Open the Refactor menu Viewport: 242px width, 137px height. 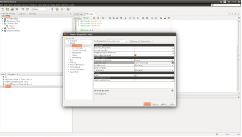click(x=34, y=5)
